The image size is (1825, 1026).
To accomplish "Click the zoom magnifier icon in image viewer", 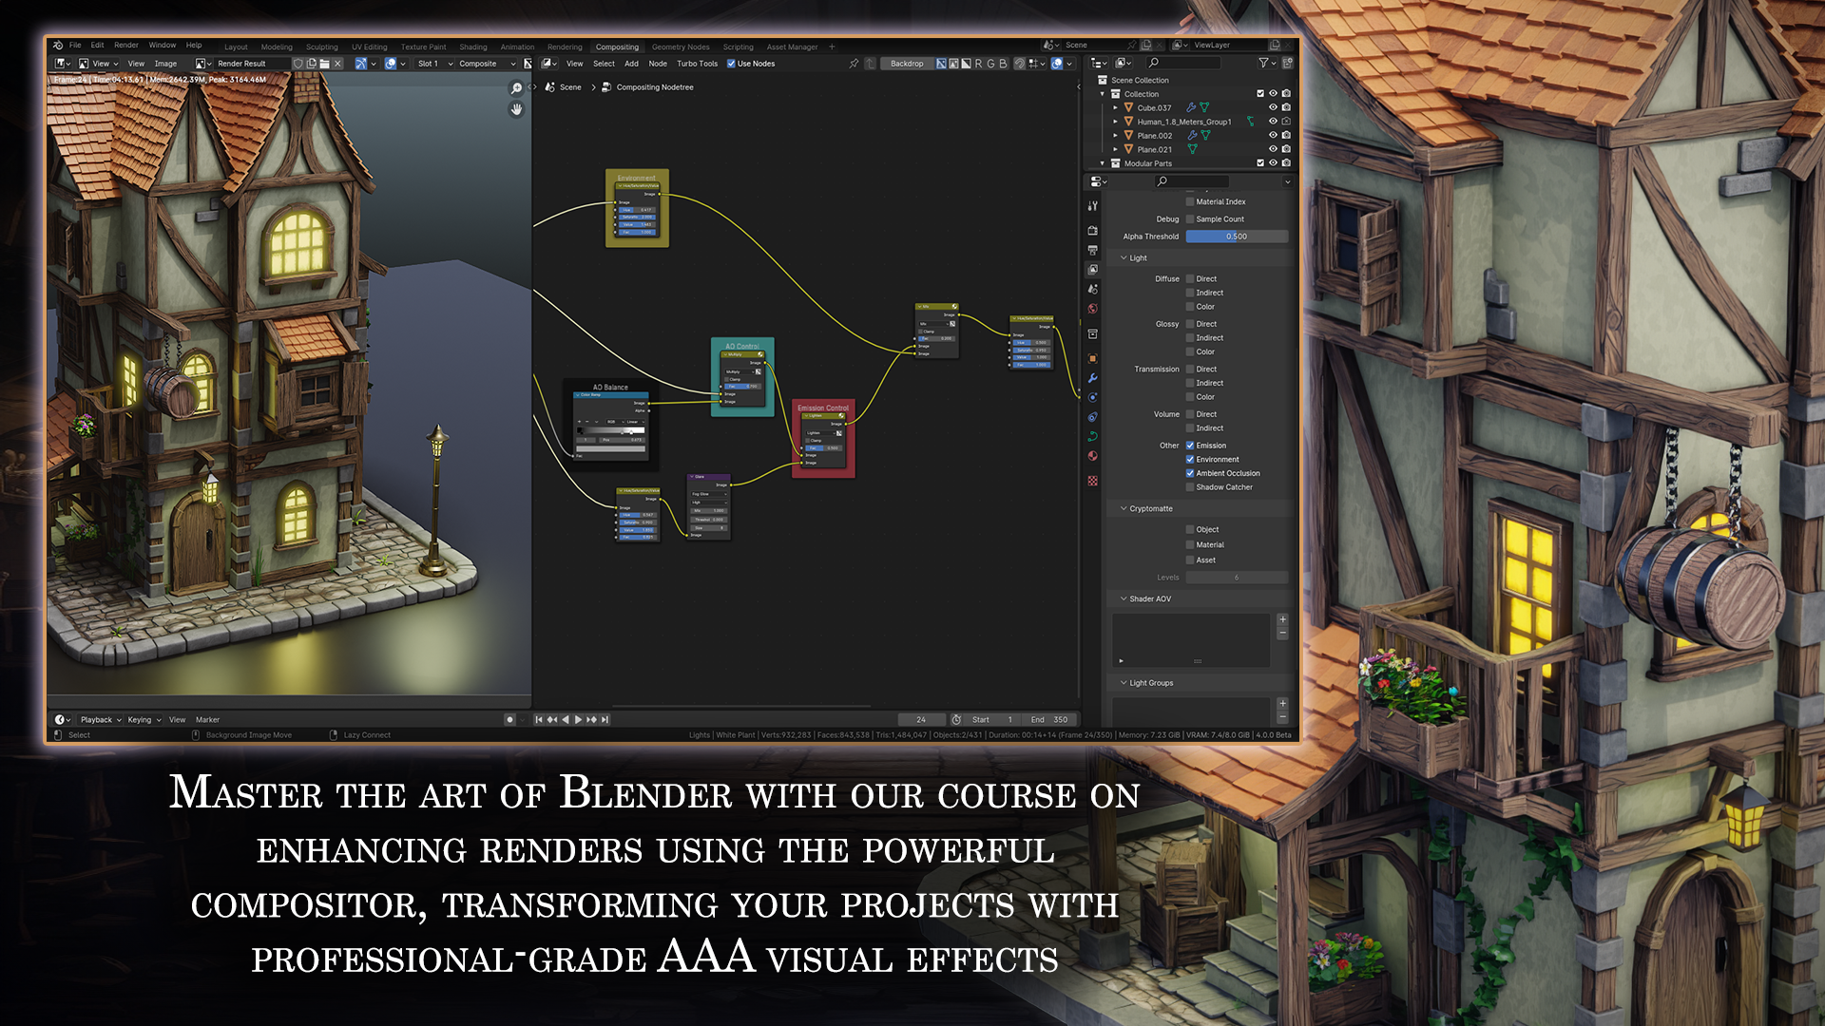I will coord(516,88).
